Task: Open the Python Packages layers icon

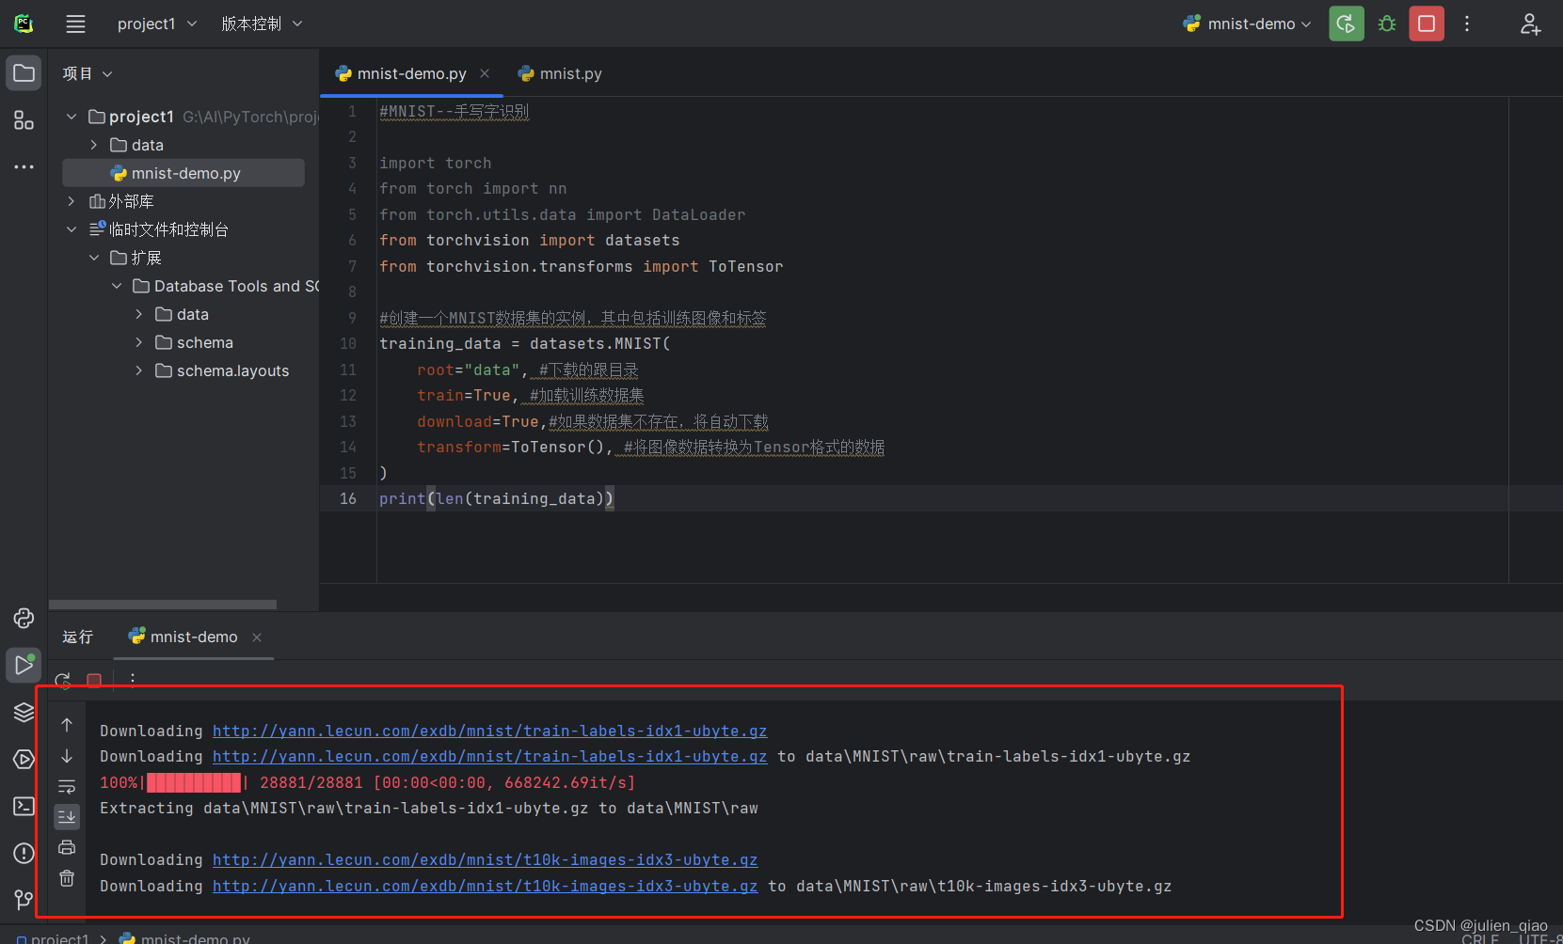Action: pyautogui.click(x=24, y=712)
